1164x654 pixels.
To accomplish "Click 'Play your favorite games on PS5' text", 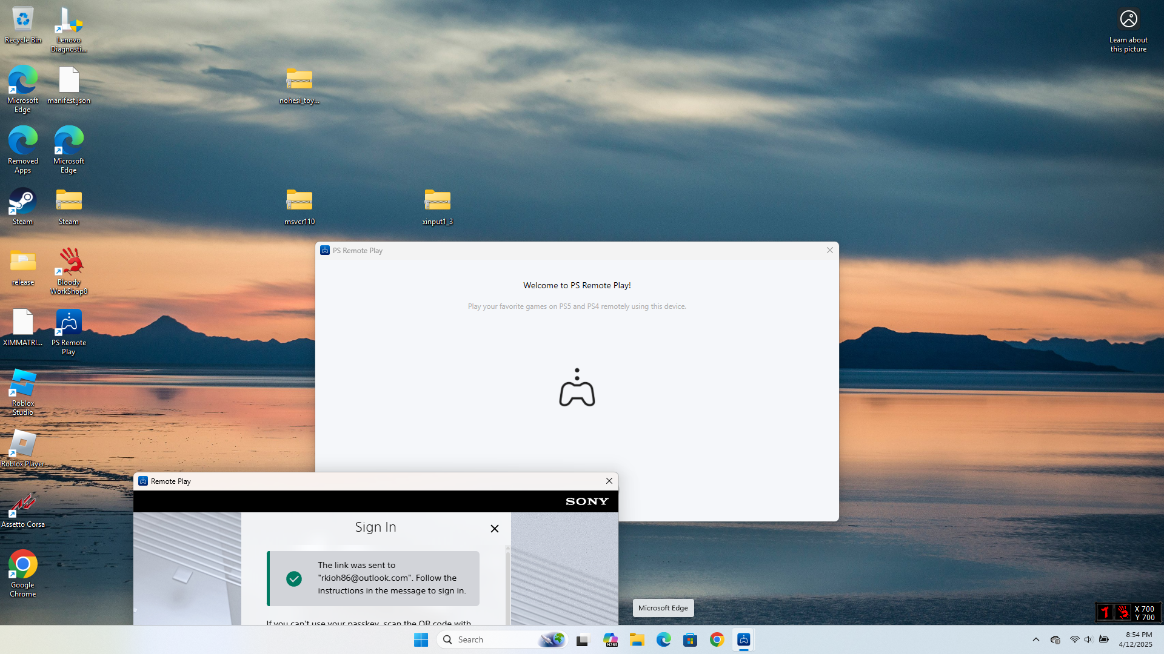I will pyautogui.click(x=577, y=306).
